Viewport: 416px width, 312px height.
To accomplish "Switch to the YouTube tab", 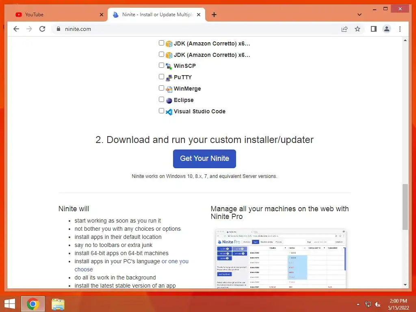I will tap(59, 15).
